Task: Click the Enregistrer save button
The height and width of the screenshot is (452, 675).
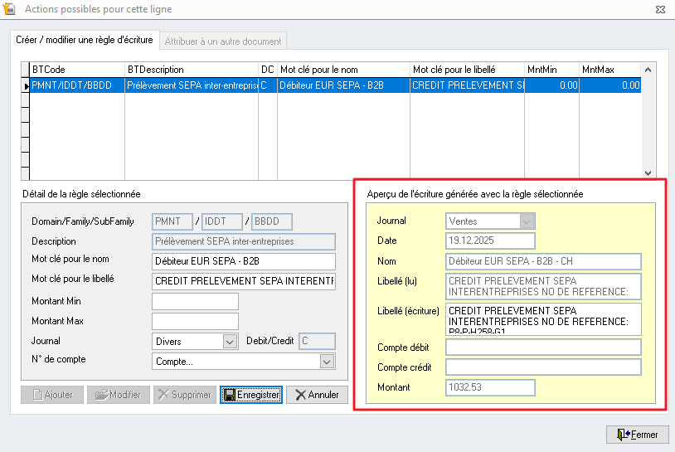Action: [251, 395]
